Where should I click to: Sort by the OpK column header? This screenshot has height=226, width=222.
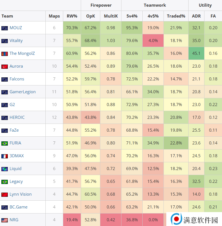click(x=91, y=16)
